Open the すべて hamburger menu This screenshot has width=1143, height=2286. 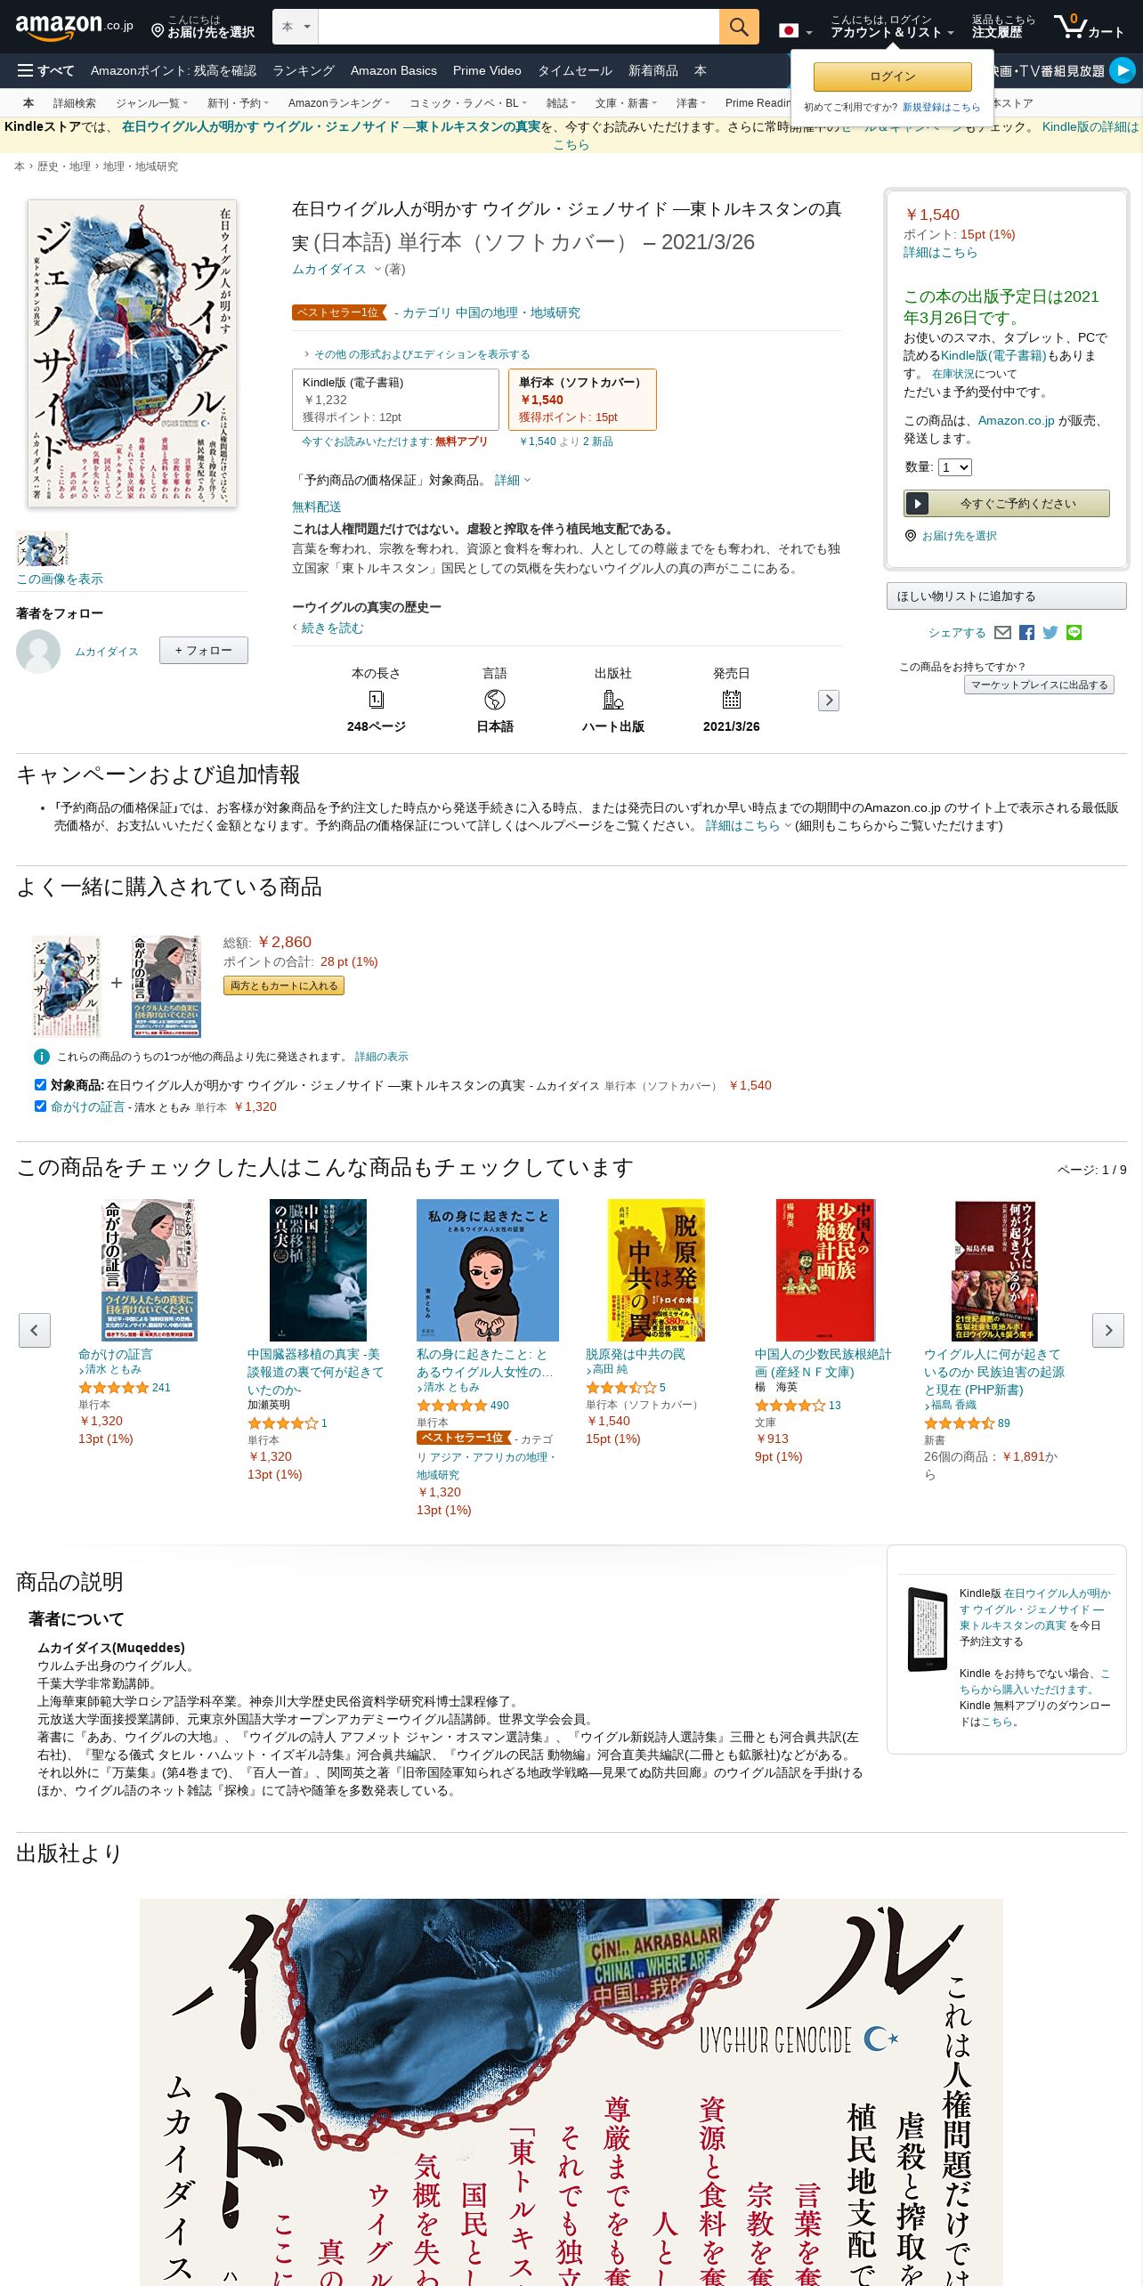45,70
